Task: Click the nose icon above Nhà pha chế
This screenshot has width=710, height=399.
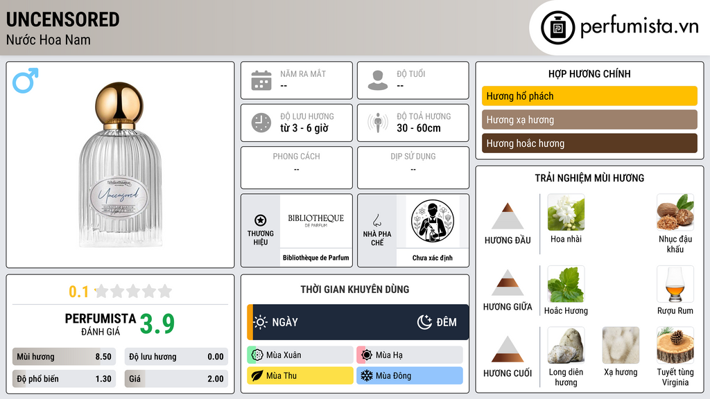Action: (x=376, y=220)
